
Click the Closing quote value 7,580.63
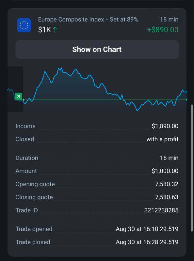click(167, 197)
